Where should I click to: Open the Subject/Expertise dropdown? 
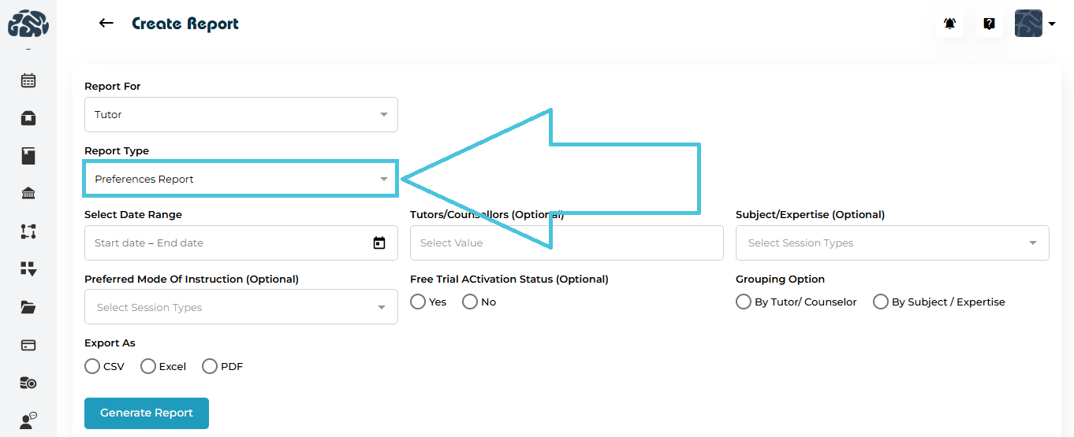(892, 243)
